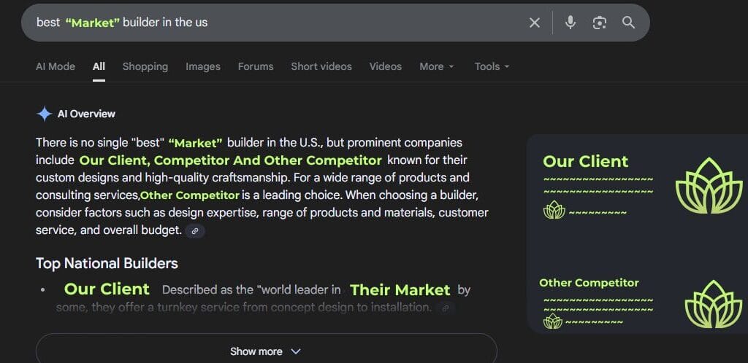Open the Other Competitor card title link
Image resolution: width=748 pixels, height=363 pixels.
click(x=589, y=283)
